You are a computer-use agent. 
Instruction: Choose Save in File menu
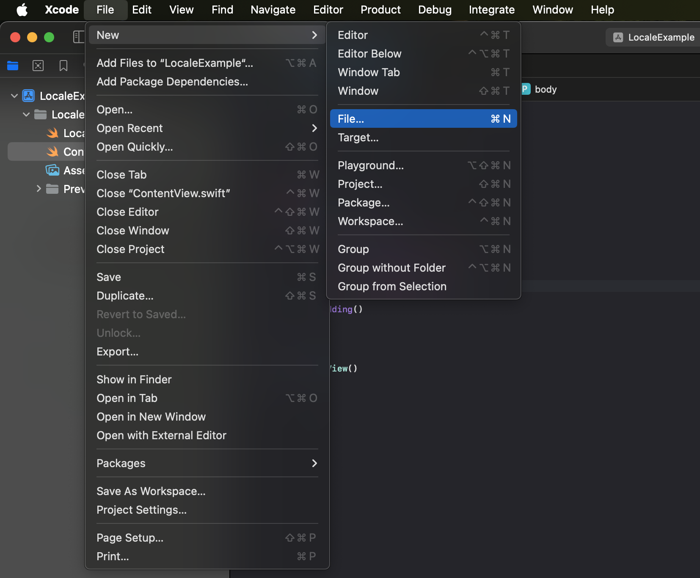point(207,277)
